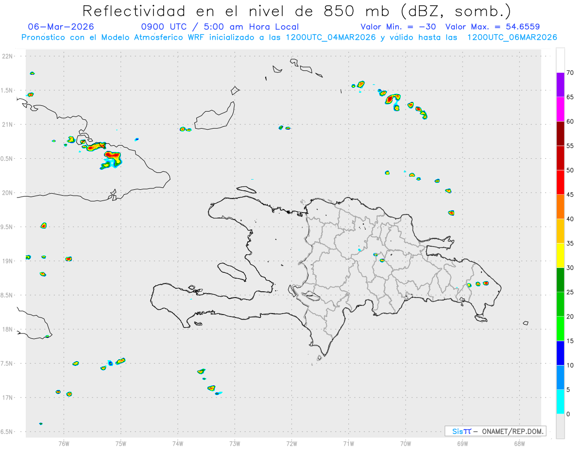Click the longitude axis label '76W'
583x450 pixels.
tap(64, 443)
